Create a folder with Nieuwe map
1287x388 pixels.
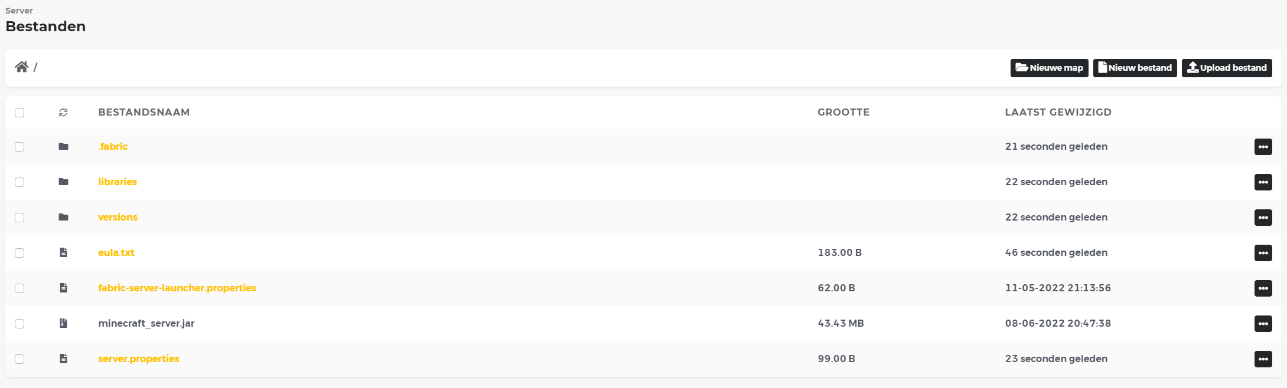click(x=1049, y=68)
